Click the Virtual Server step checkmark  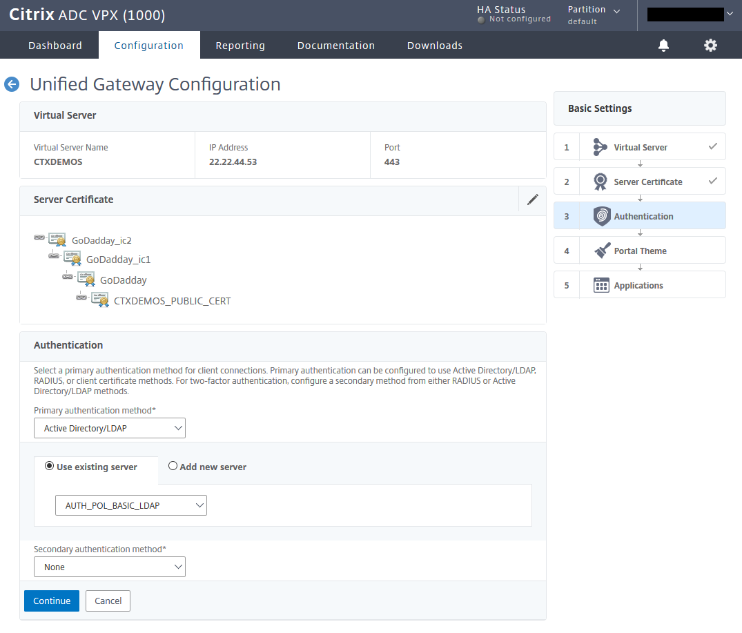(x=712, y=146)
